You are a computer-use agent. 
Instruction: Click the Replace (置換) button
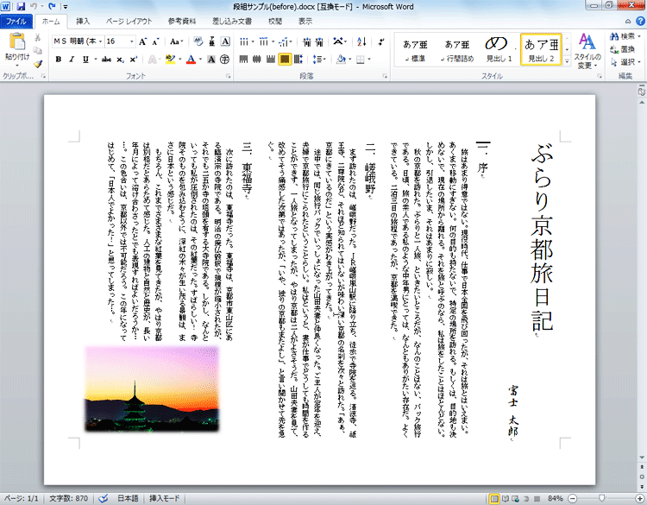pyautogui.click(x=623, y=49)
